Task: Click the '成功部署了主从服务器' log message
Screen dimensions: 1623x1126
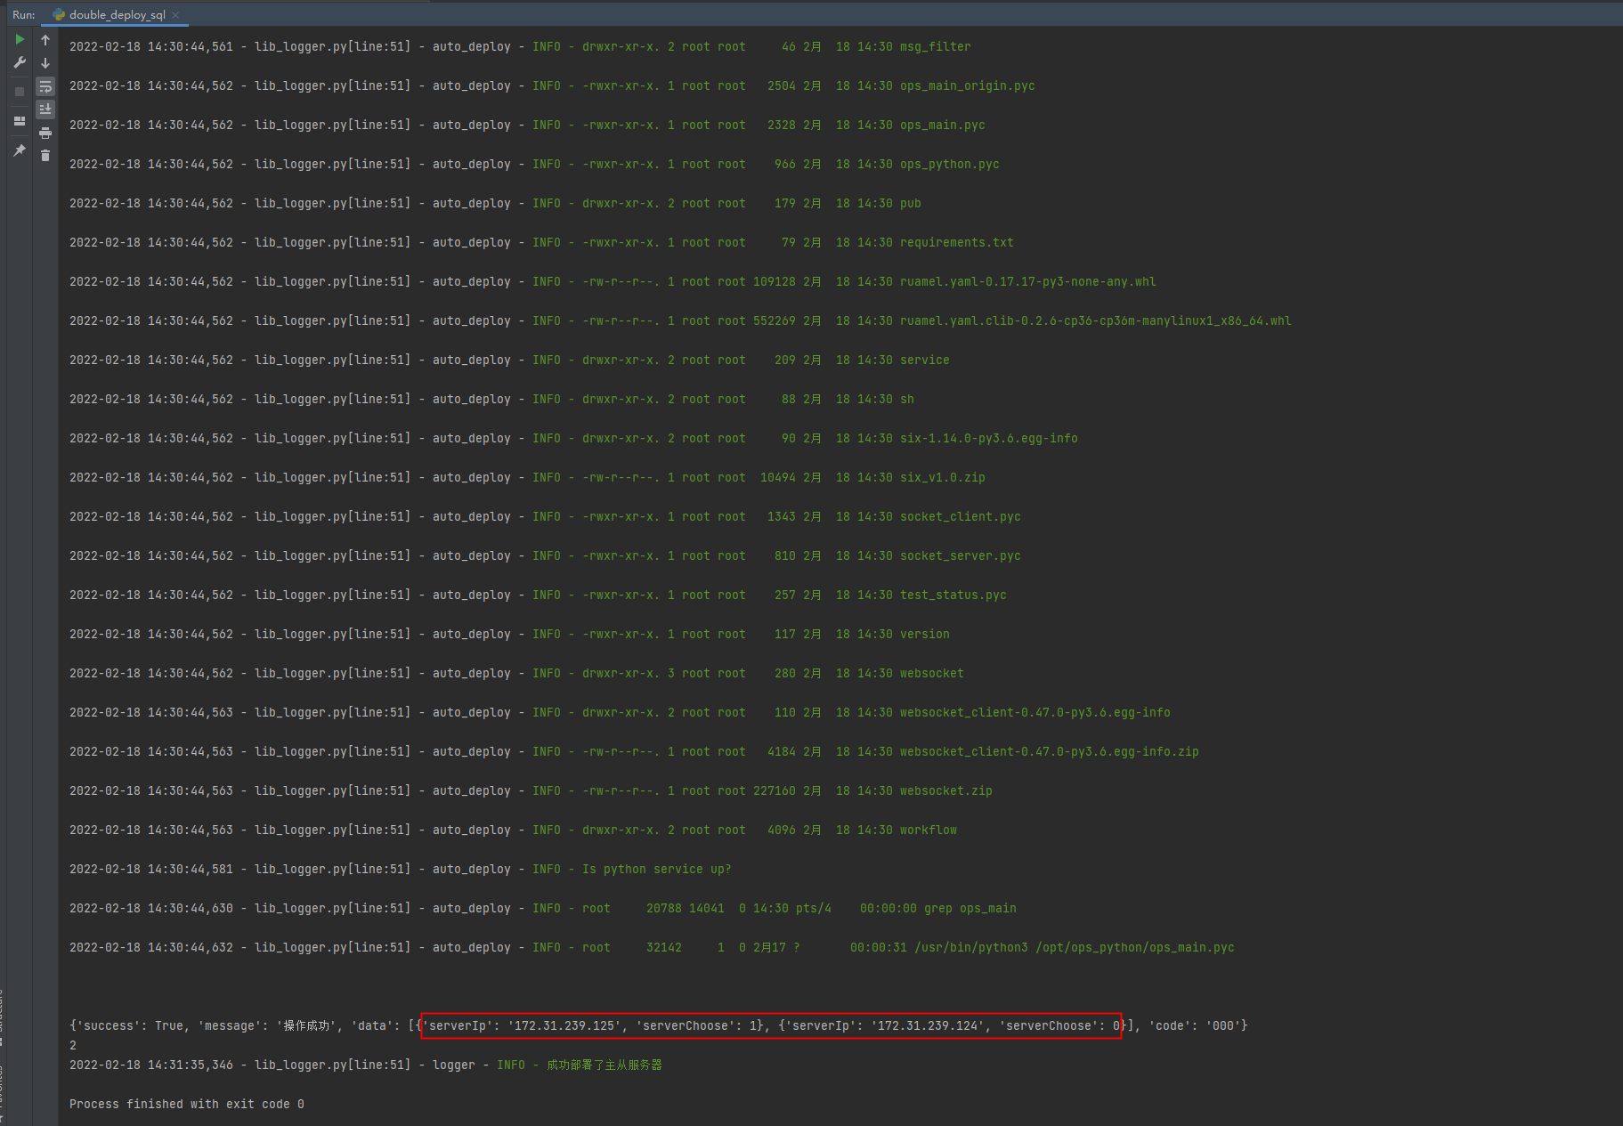Action: pos(605,1065)
